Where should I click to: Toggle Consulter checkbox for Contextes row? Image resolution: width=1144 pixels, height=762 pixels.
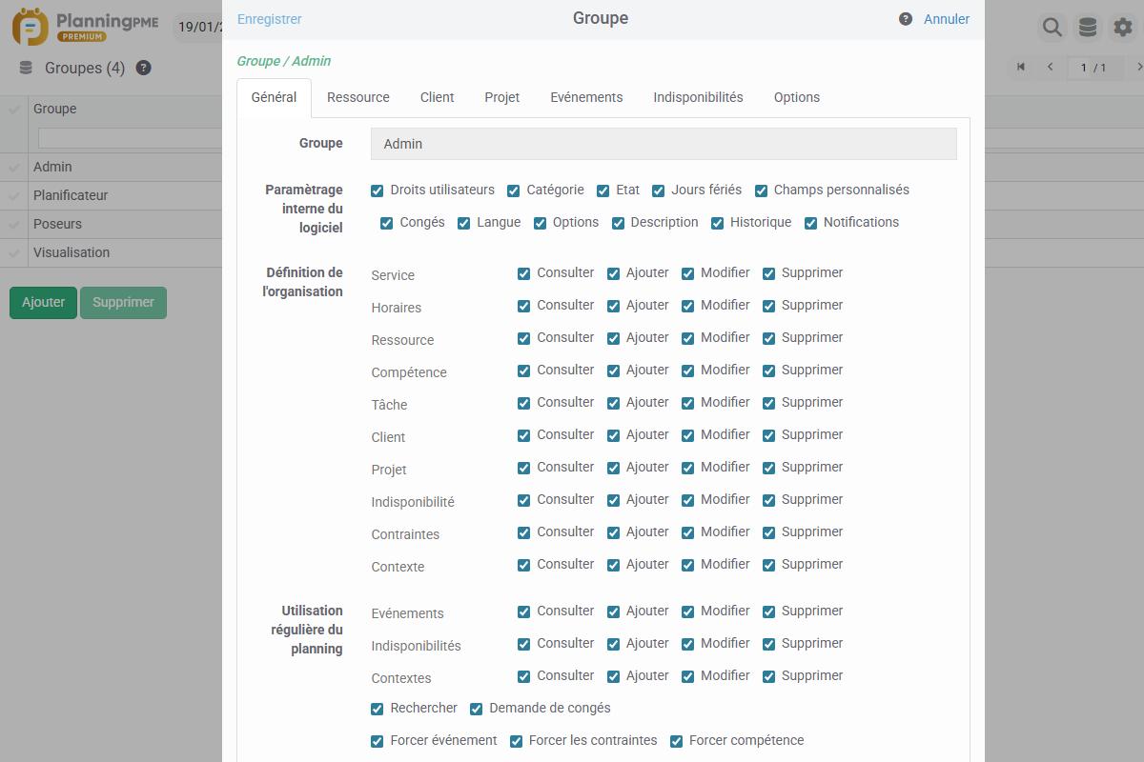click(523, 676)
